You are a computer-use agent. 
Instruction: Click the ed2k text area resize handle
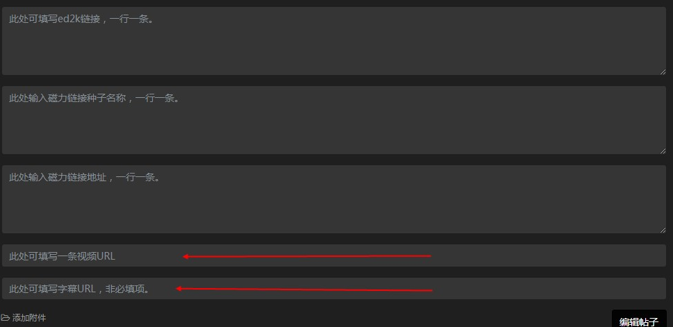point(662,71)
